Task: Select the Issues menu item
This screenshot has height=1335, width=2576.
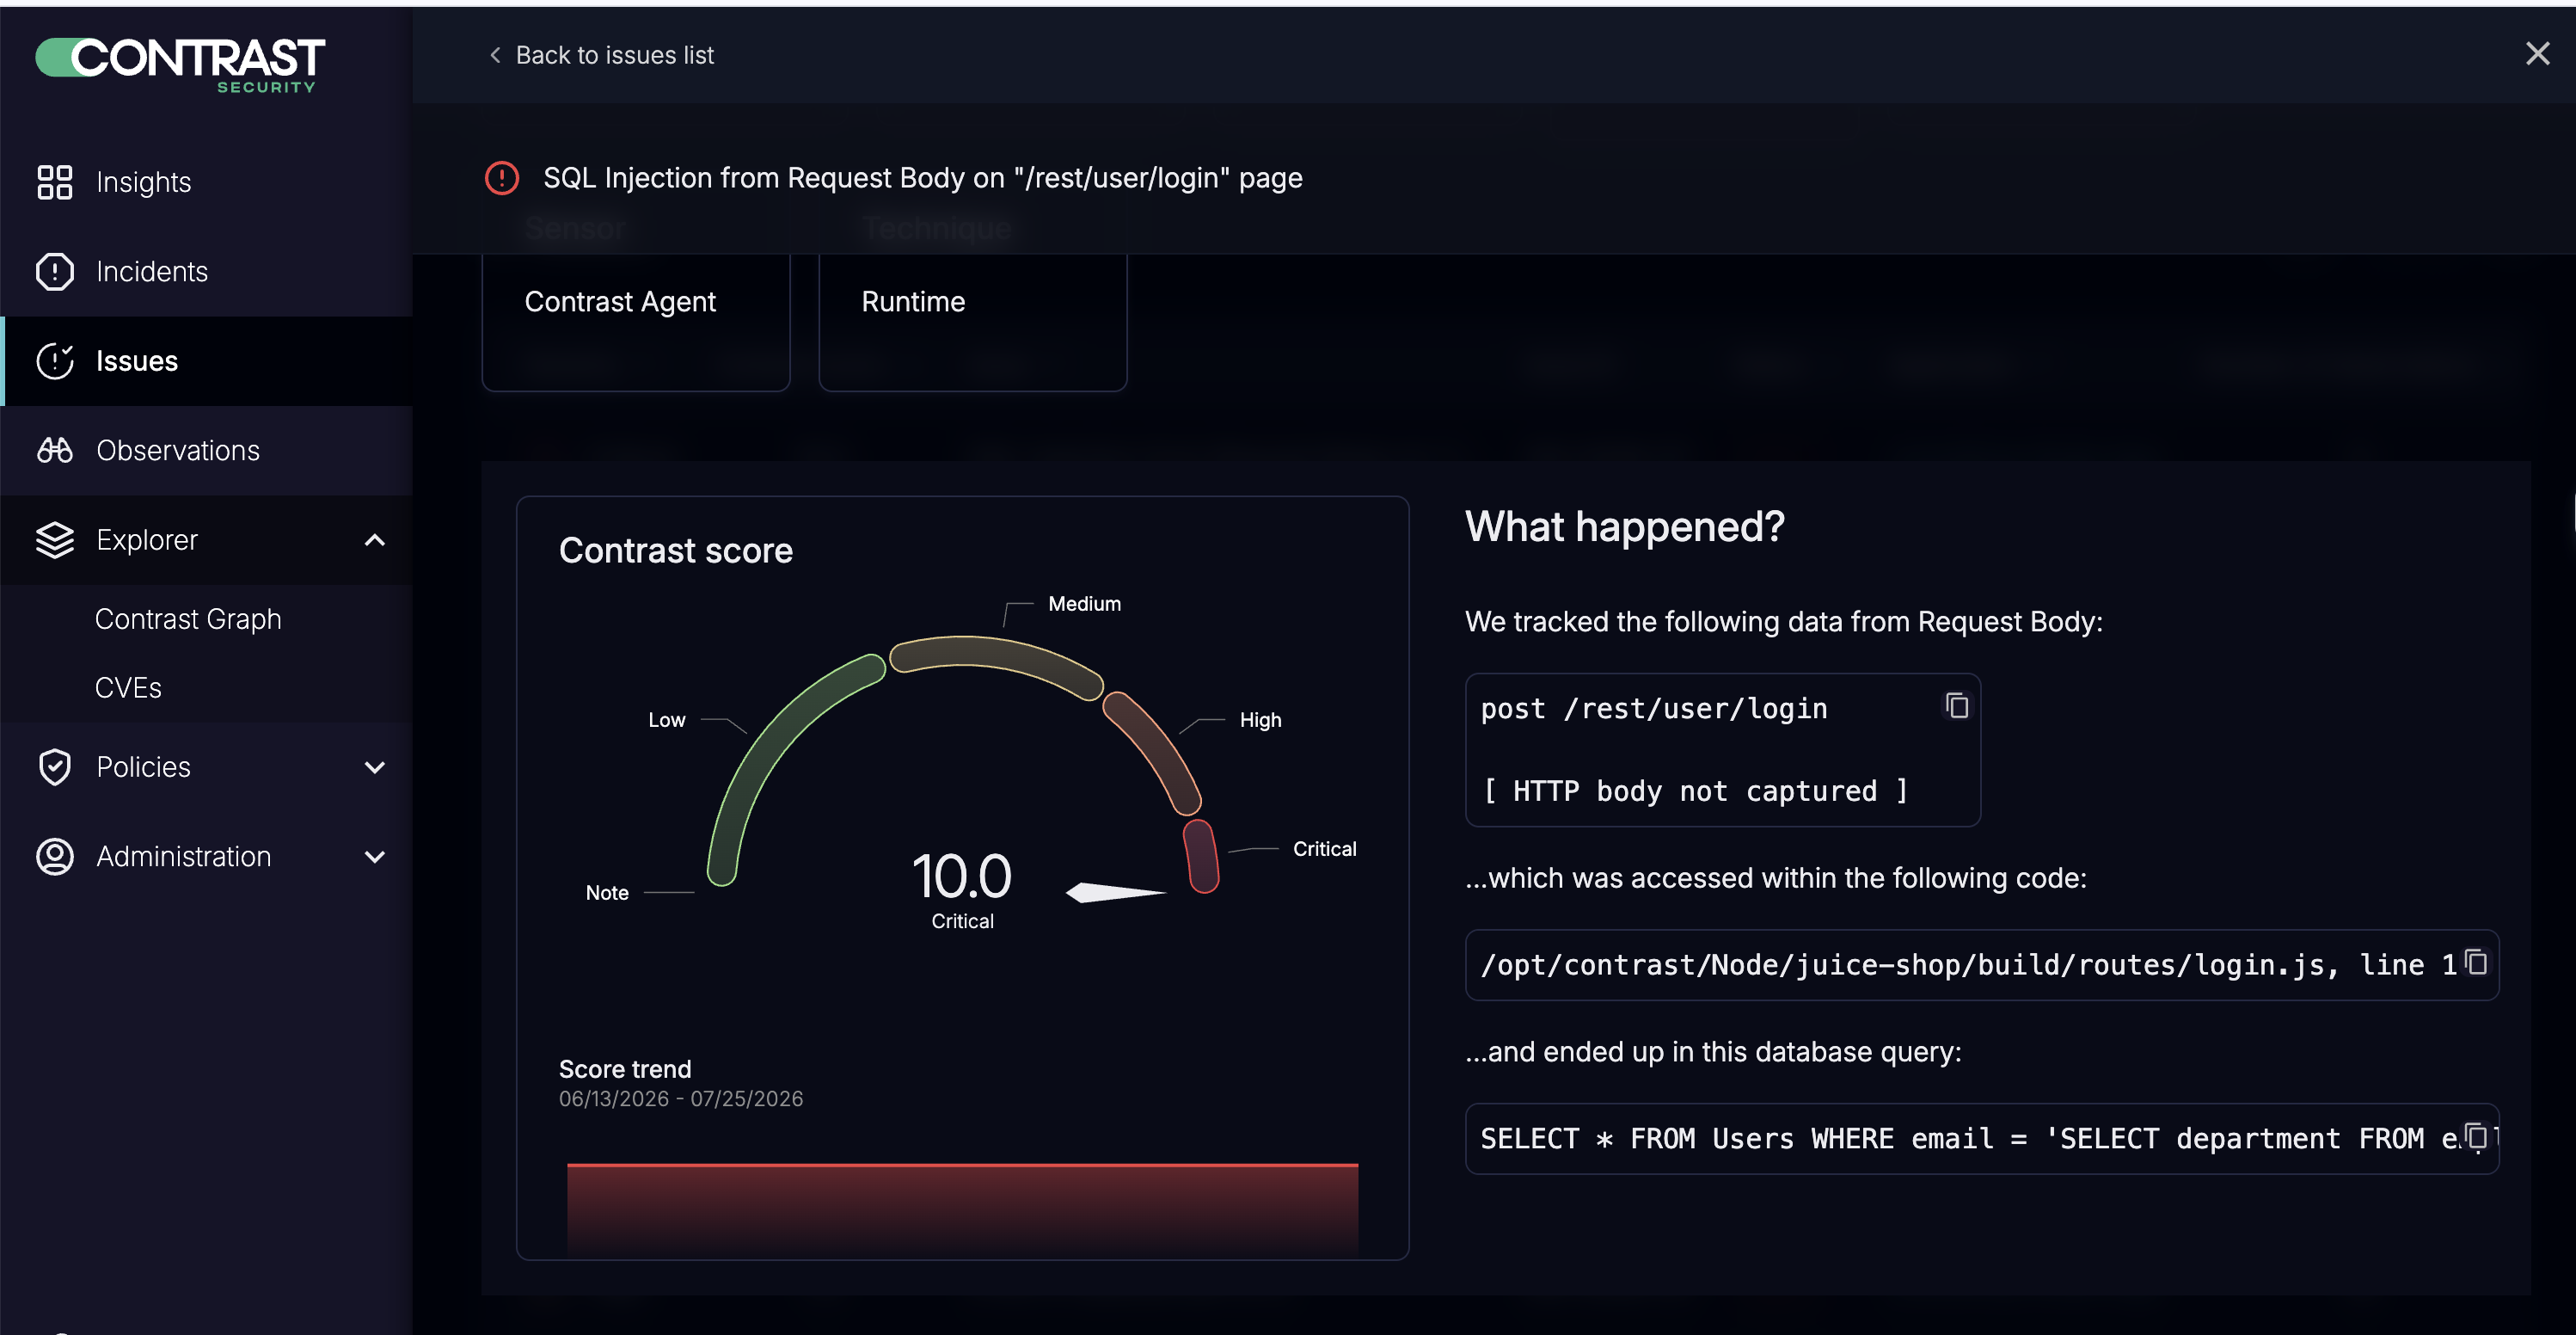Action: tap(206, 361)
